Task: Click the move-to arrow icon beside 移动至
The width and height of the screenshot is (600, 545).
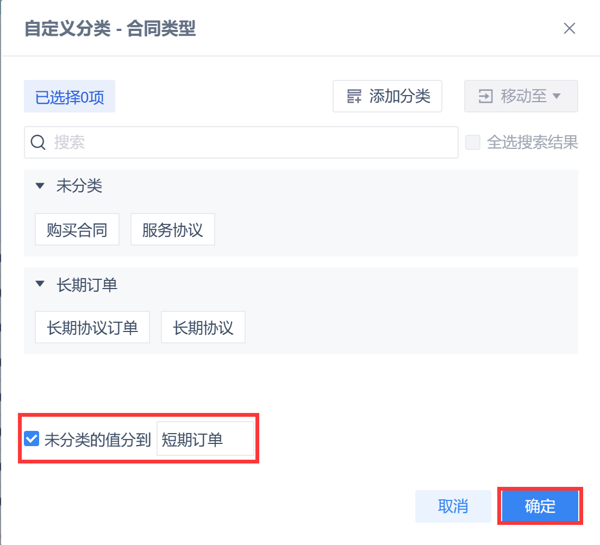Action: (x=485, y=97)
